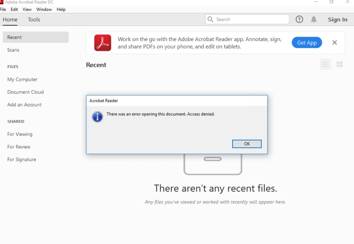This screenshot has width=354, height=244.
Task: Open shared For Signature
Action: click(x=22, y=160)
